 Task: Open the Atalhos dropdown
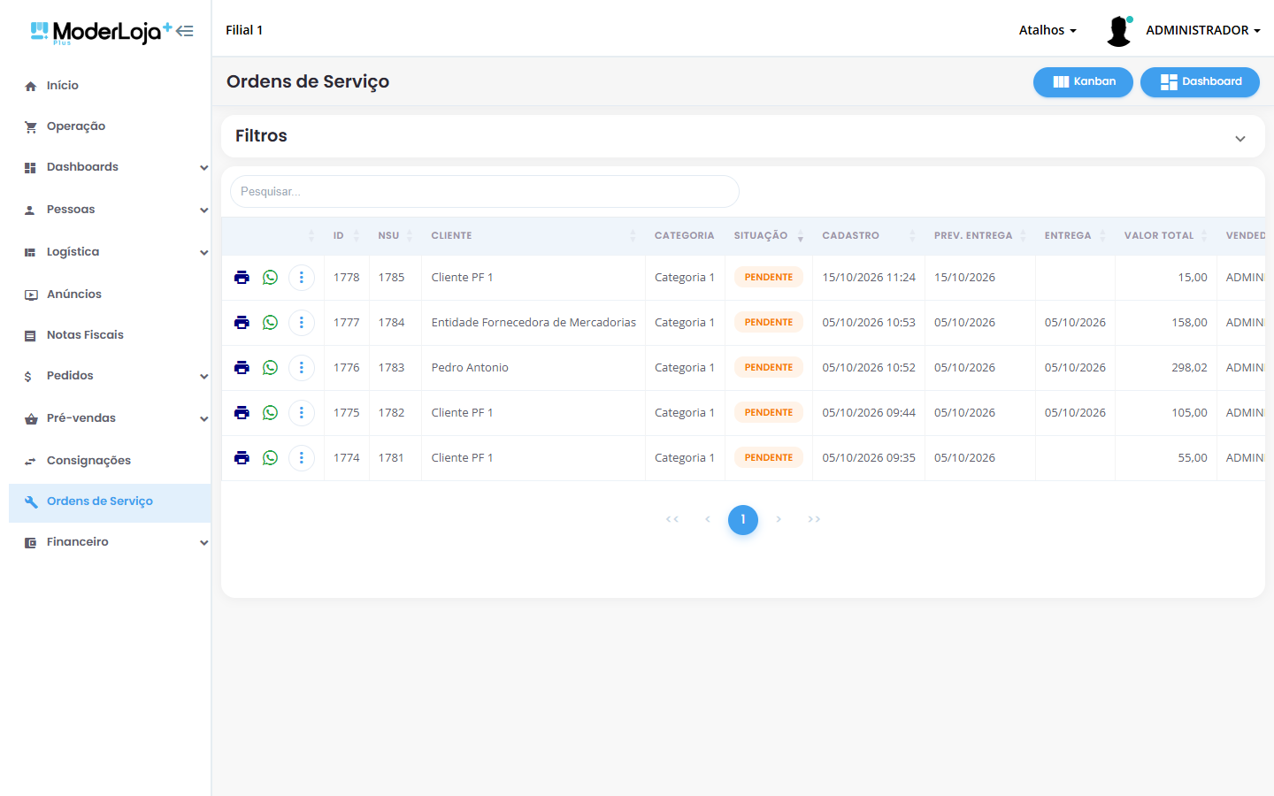[1048, 30]
